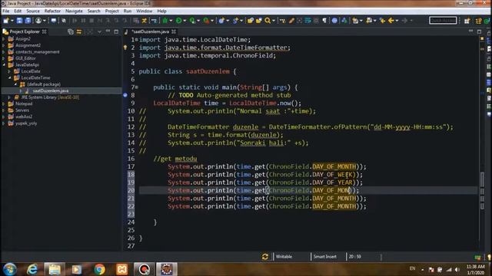492x276 pixels.
Task: Open the Back history dropdown arrow
Action: pyautogui.click(x=397, y=21)
